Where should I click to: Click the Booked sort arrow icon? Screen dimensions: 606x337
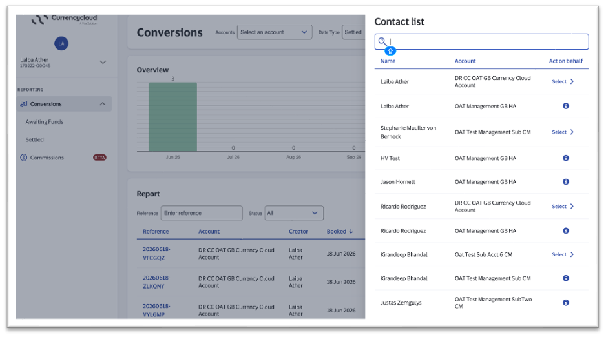click(x=351, y=232)
